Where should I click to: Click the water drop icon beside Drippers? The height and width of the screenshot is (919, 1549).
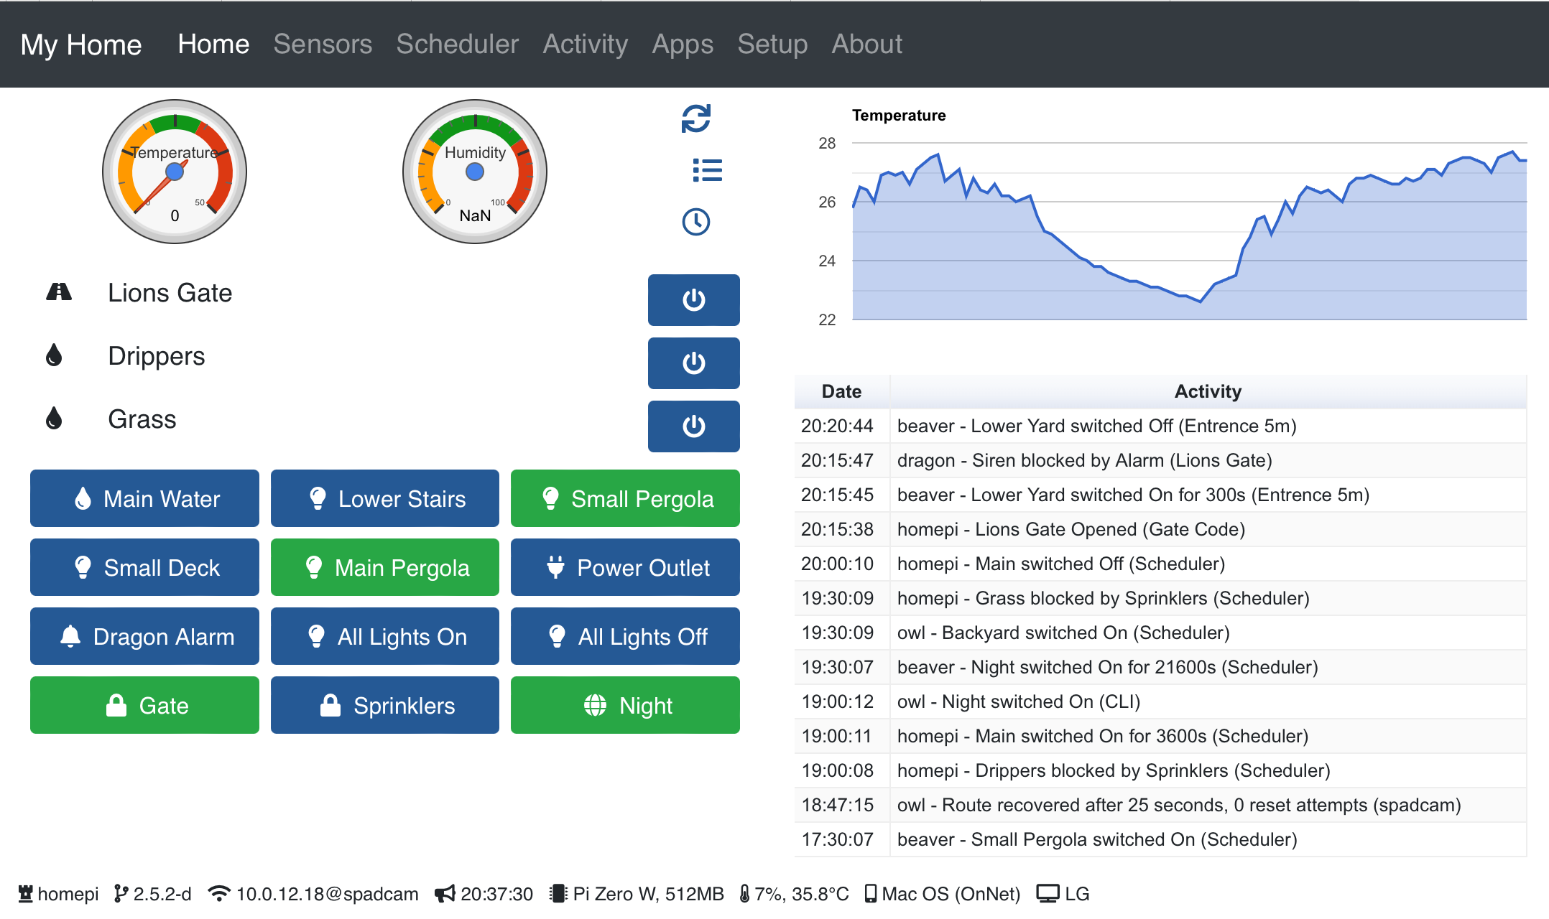pyautogui.click(x=54, y=355)
